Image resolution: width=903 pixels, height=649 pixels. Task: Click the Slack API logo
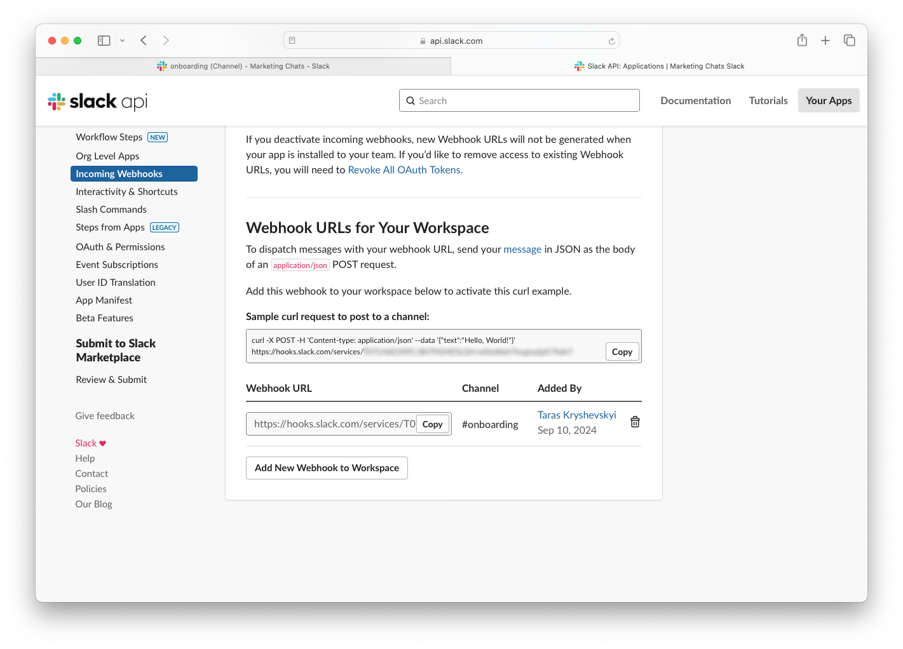[97, 102]
